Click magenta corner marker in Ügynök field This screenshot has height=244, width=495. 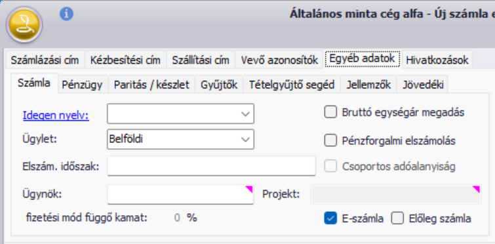pyautogui.click(x=249, y=190)
